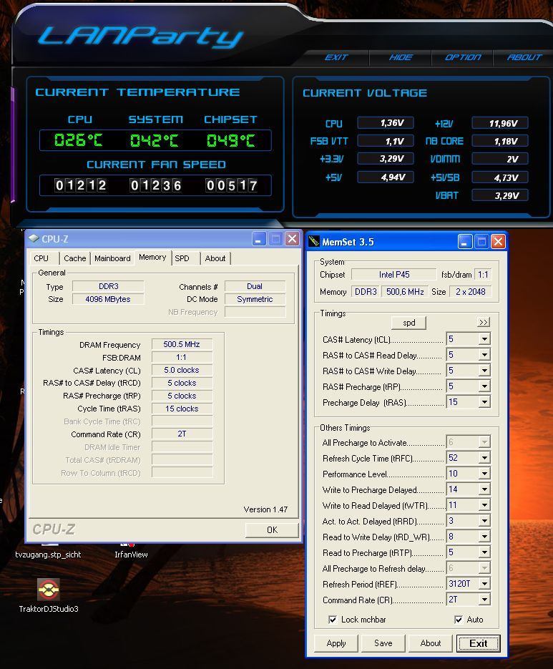
Task: Click the VBAT voltage value 3,29V
Action: click(500, 195)
